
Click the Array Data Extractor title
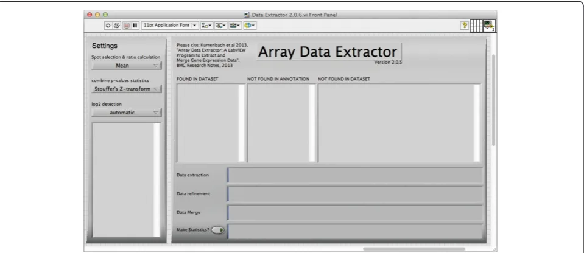tap(328, 52)
